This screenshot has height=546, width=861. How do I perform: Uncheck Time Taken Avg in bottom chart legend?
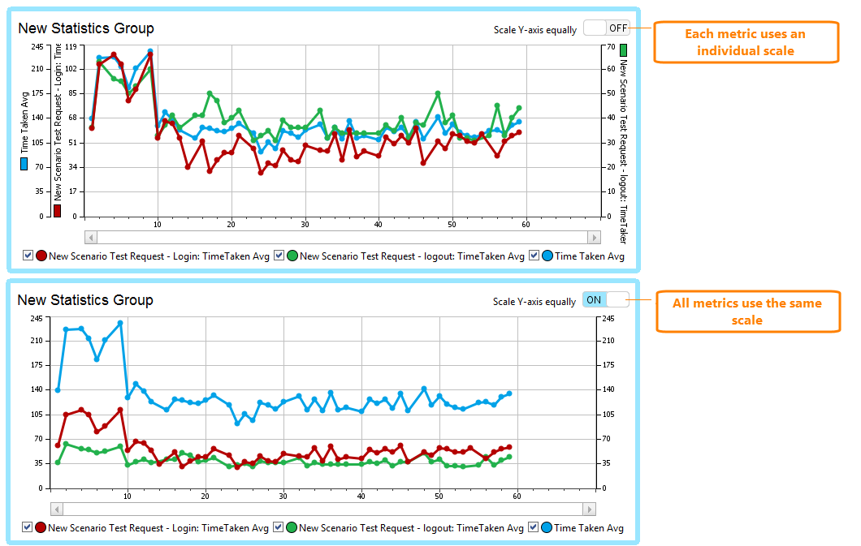click(533, 527)
